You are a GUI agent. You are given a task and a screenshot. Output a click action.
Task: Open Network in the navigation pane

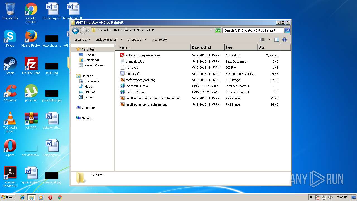pos(87,118)
